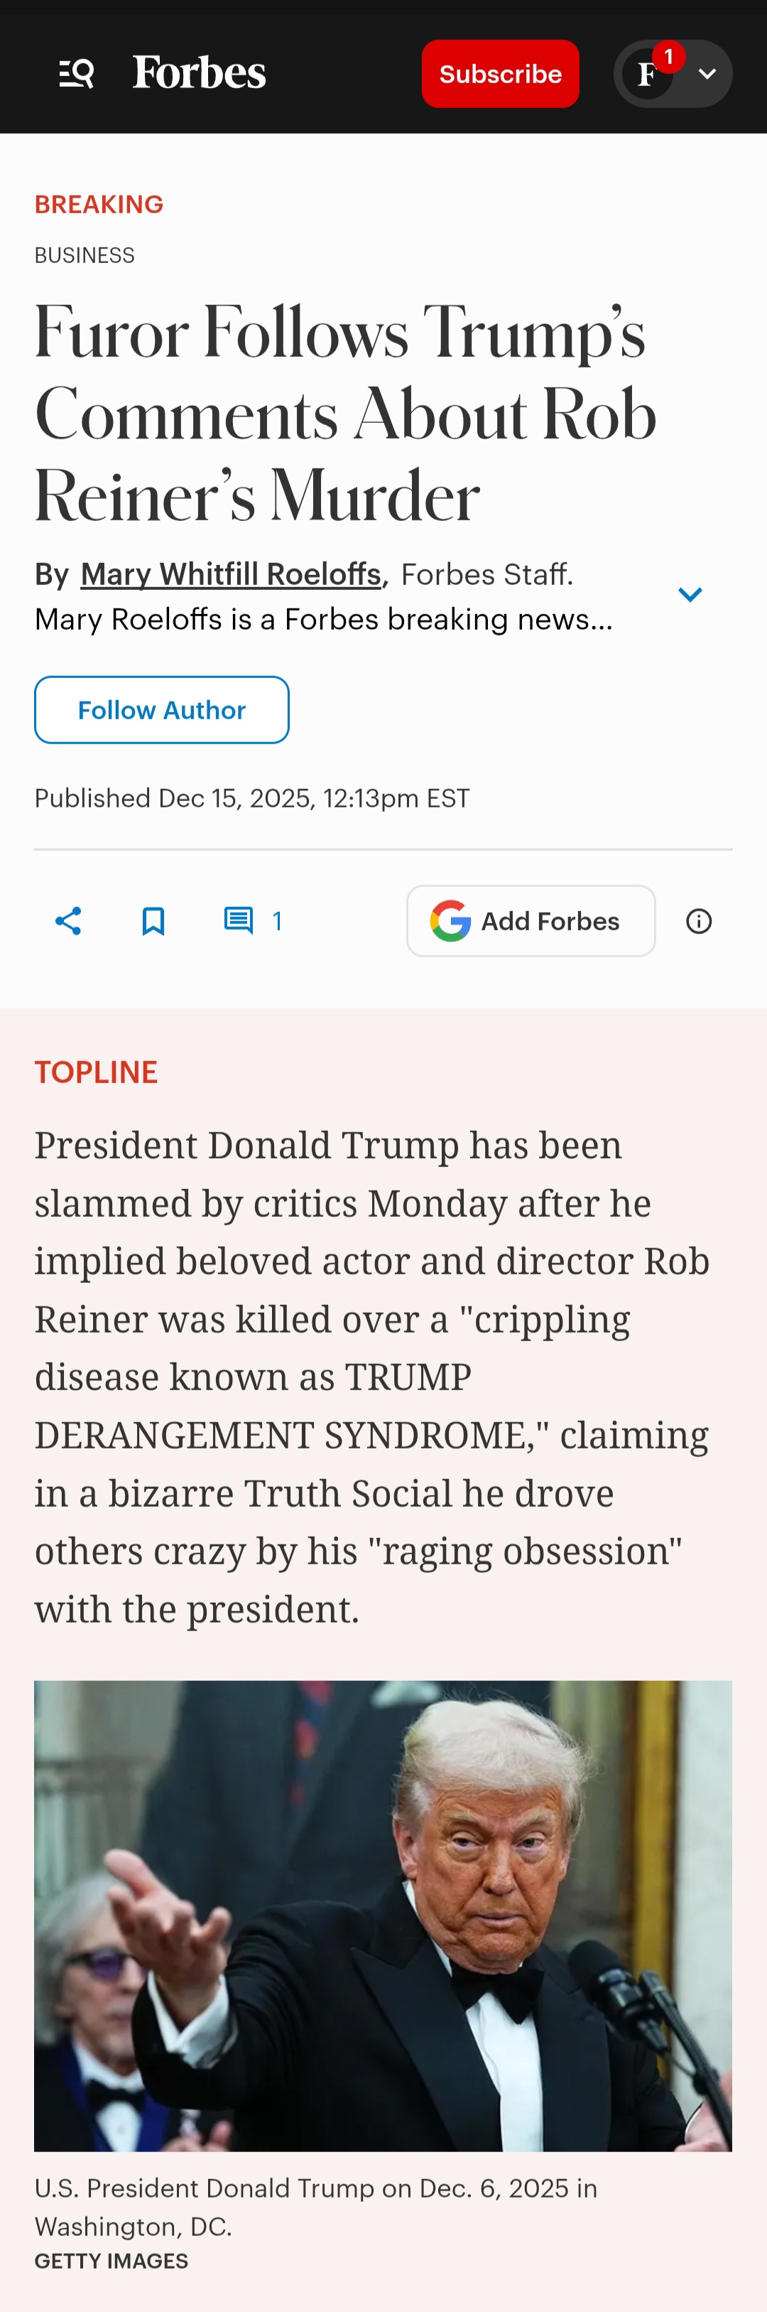The width and height of the screenshot is (767, 2312).
Task: Expand the account dropdown arrow
Action: point(707,75)
